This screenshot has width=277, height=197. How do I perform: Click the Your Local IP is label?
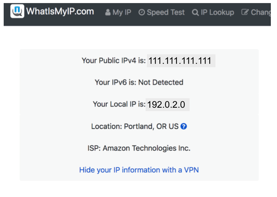tap(119, 104)
